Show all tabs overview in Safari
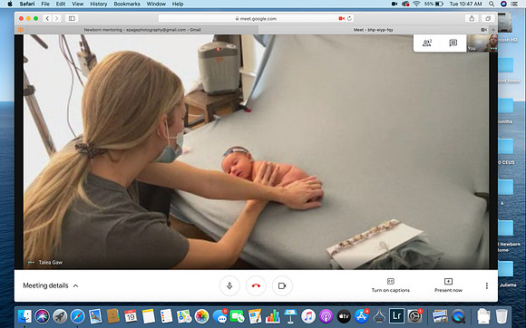 coord(488,18)
